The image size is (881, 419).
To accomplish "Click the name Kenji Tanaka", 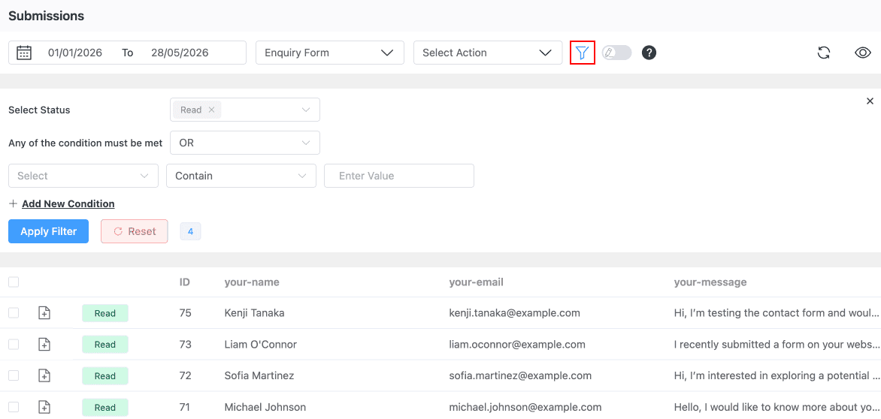I will 254,313.
